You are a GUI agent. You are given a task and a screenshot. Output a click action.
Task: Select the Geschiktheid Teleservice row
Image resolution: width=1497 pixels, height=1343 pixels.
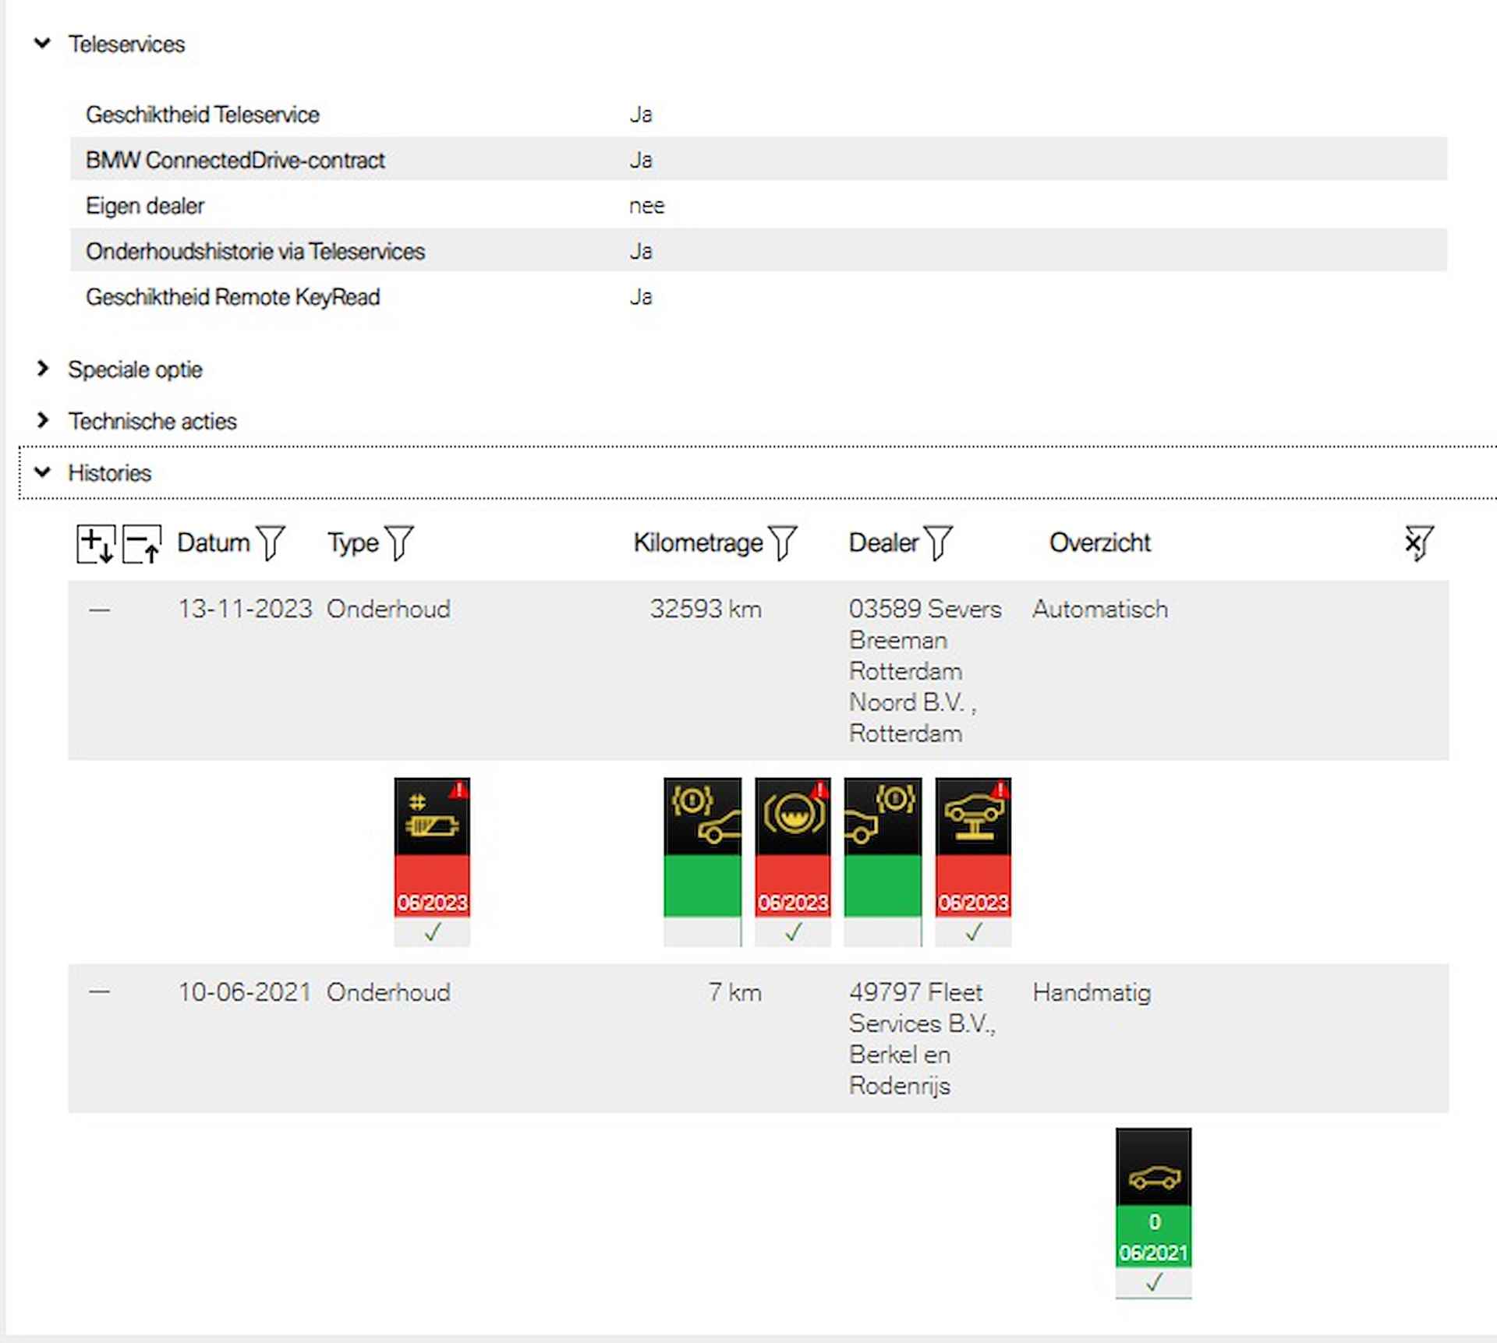point(759,115)
